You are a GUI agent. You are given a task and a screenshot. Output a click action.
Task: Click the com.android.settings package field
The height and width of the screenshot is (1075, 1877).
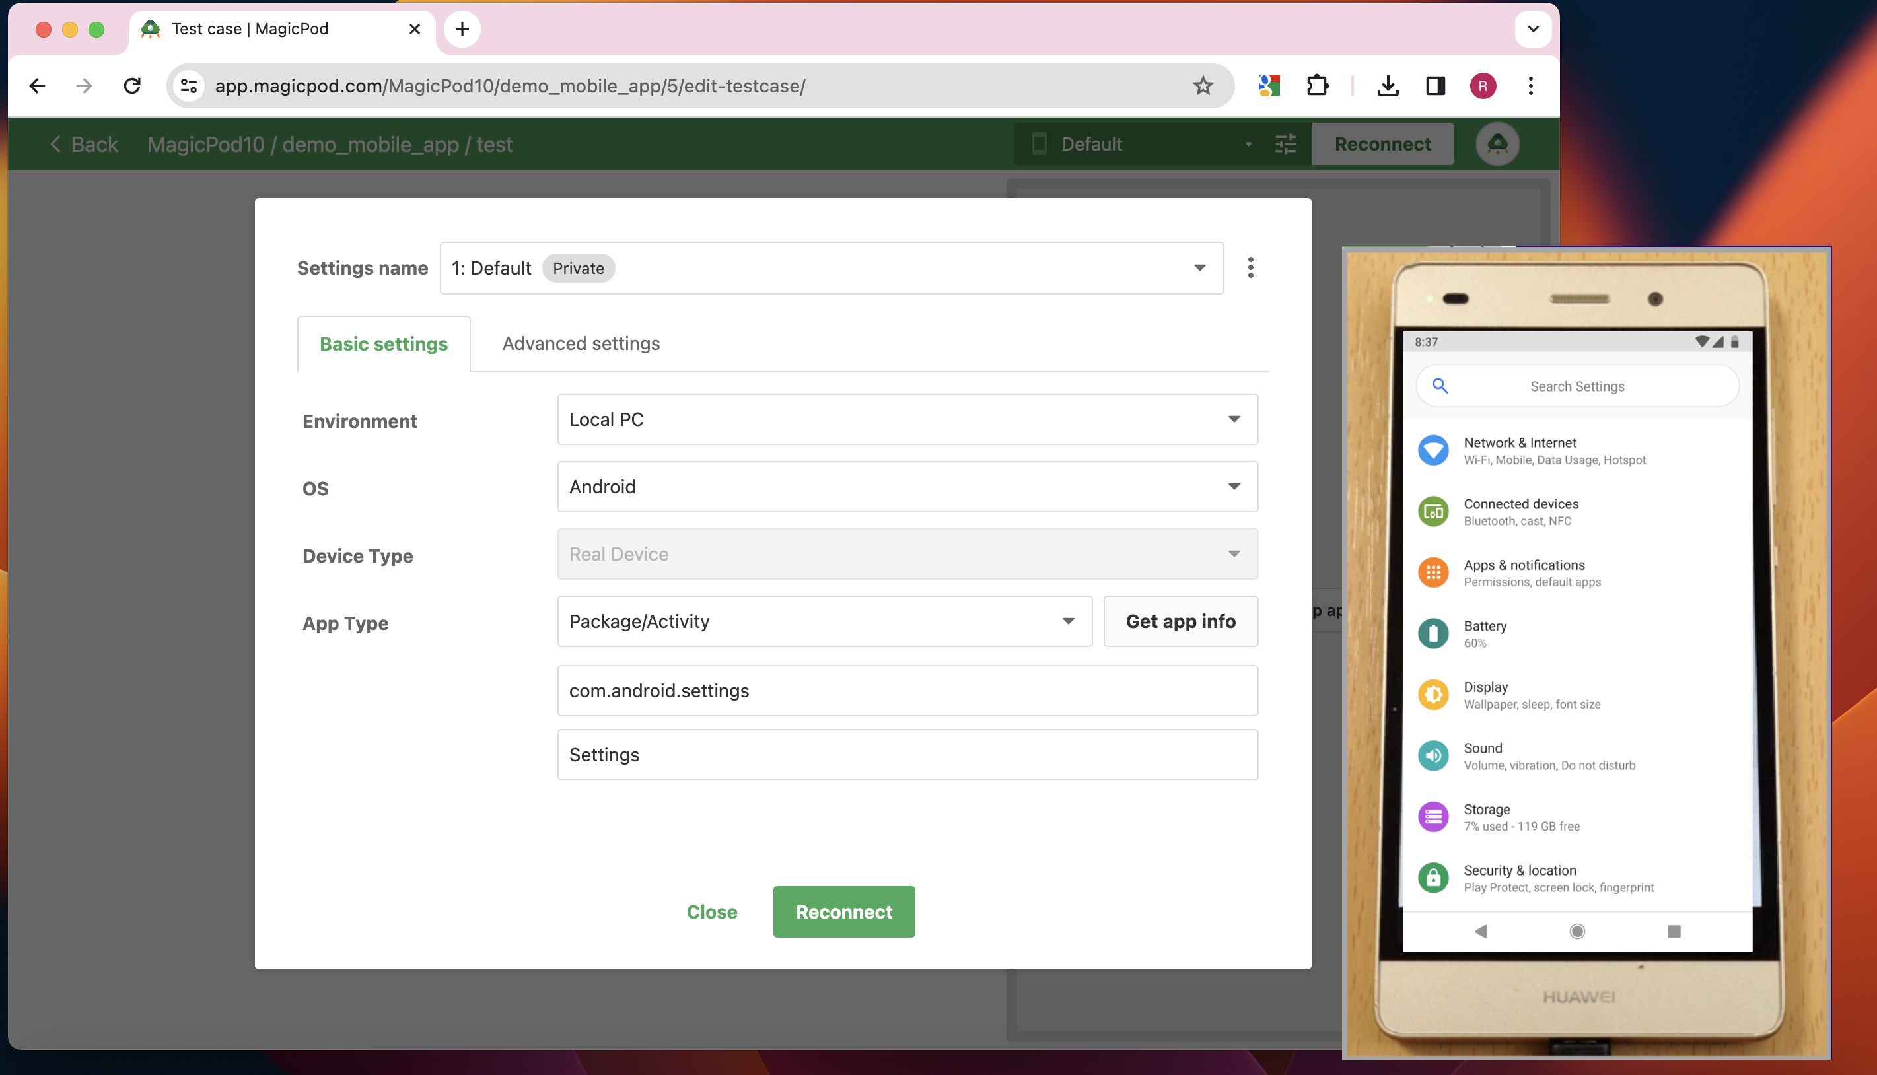click(907, 691)
